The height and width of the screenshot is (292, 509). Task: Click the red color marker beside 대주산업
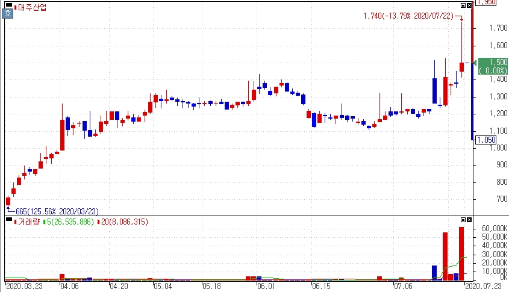point(15,7)
